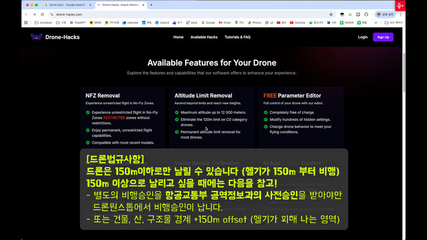Image resolution: width=427 pixels, height=240 pixels.
Task: Open the Available Hacks nav item
Action: 204,37
